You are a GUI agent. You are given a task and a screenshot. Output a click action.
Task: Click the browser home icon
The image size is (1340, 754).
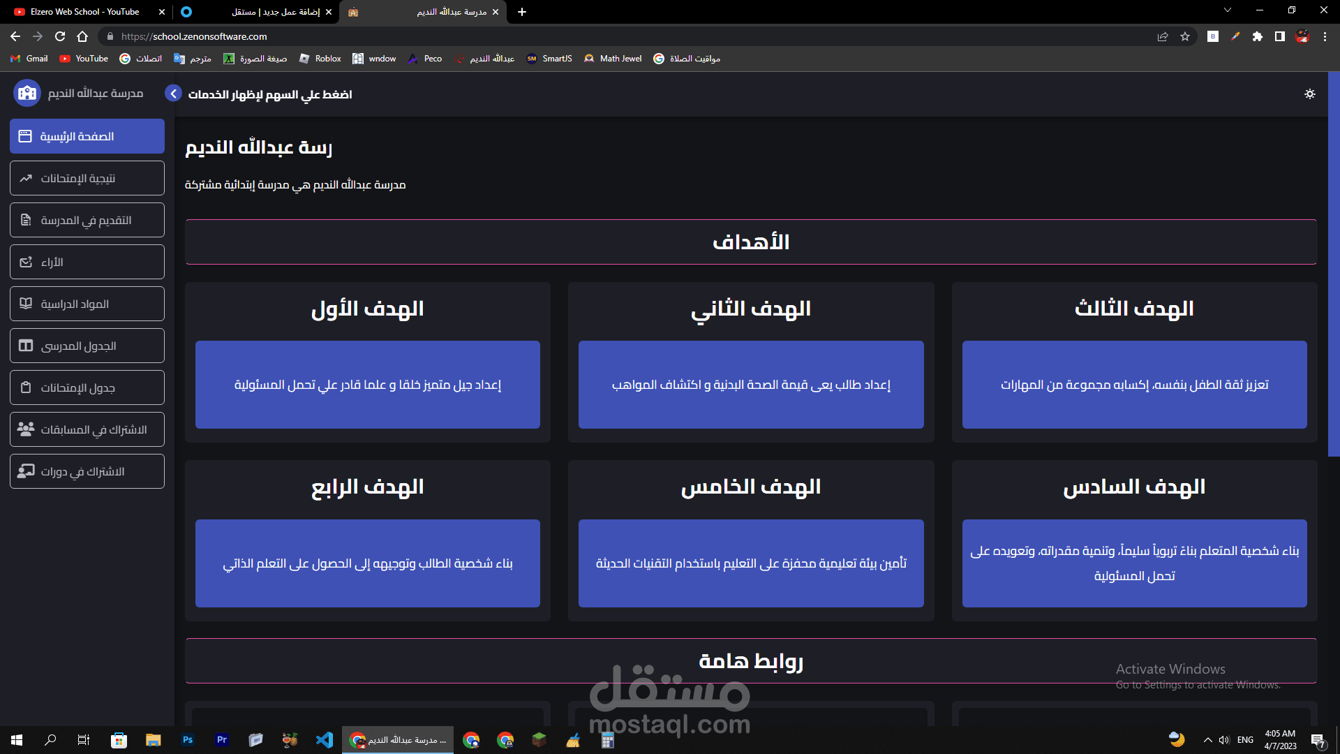(82, 36)
